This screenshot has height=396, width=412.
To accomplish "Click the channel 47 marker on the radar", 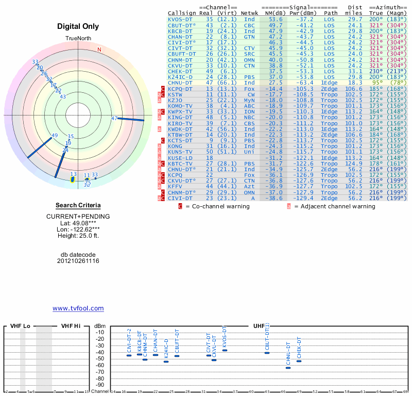I will [115, 118].
